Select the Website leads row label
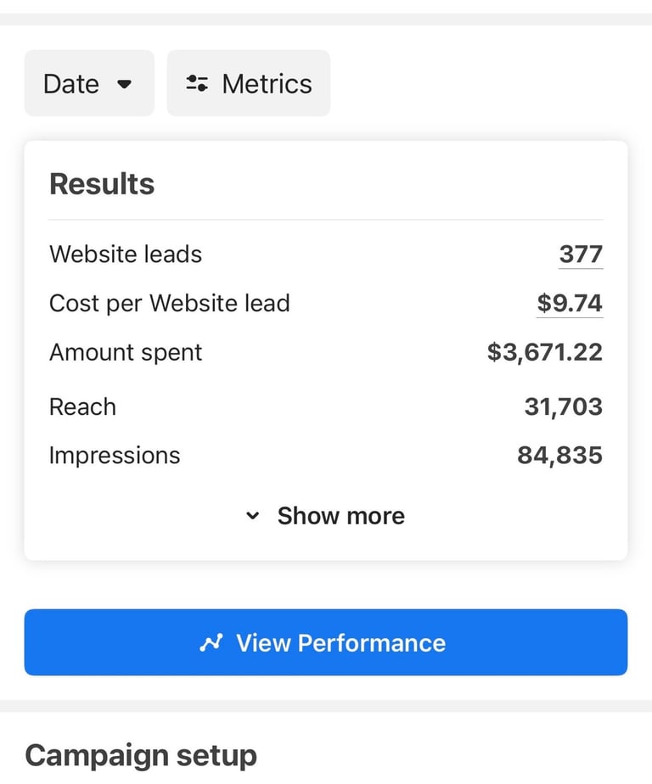Screen dimensions: 652x784 pyautogui.click(x=126, y=254)
